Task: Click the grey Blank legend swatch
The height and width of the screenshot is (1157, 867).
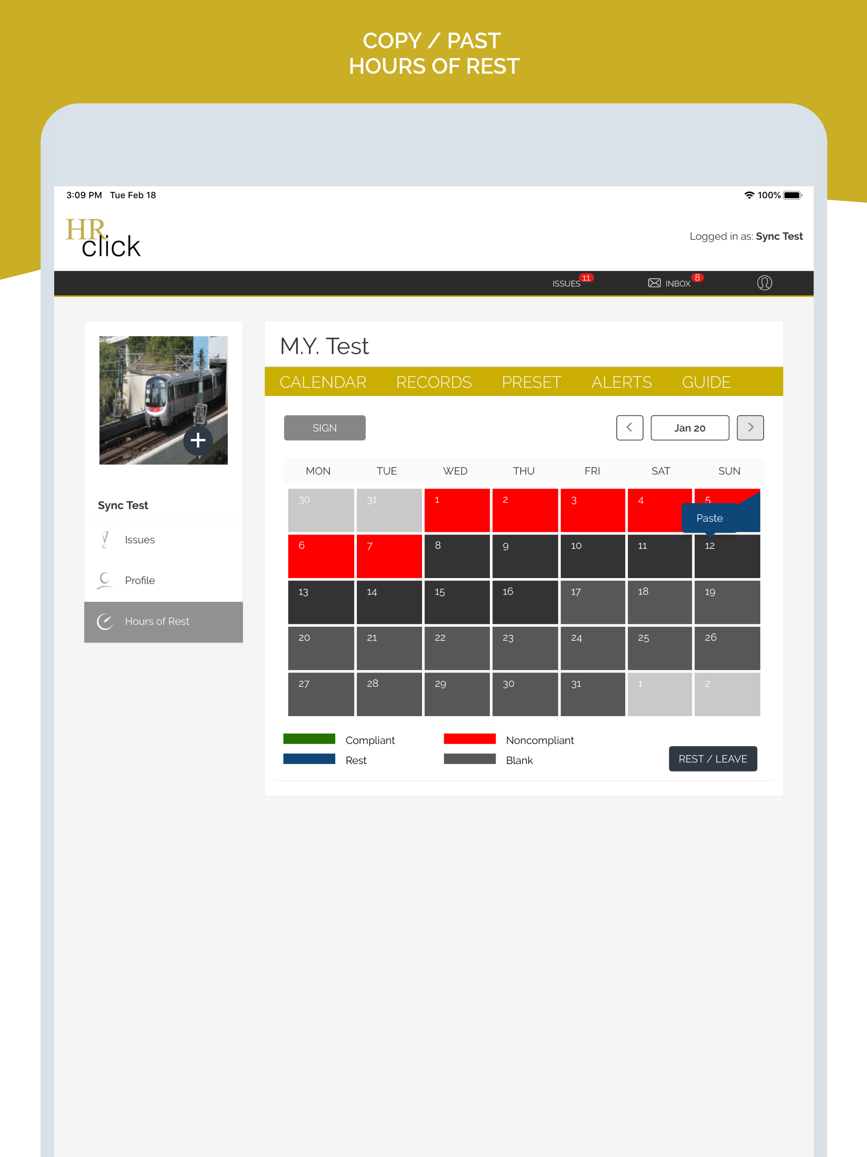Action: point(469,758)
